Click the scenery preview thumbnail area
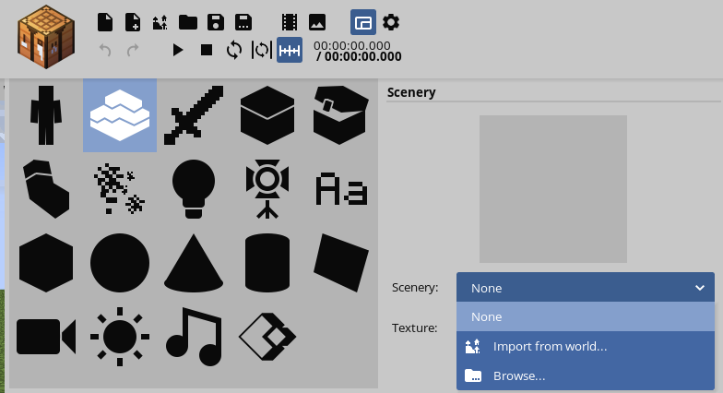723x393 pixels. (x=552, y=189)
